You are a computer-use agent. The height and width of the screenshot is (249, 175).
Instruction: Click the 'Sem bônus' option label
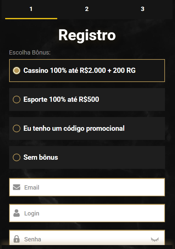41,157
